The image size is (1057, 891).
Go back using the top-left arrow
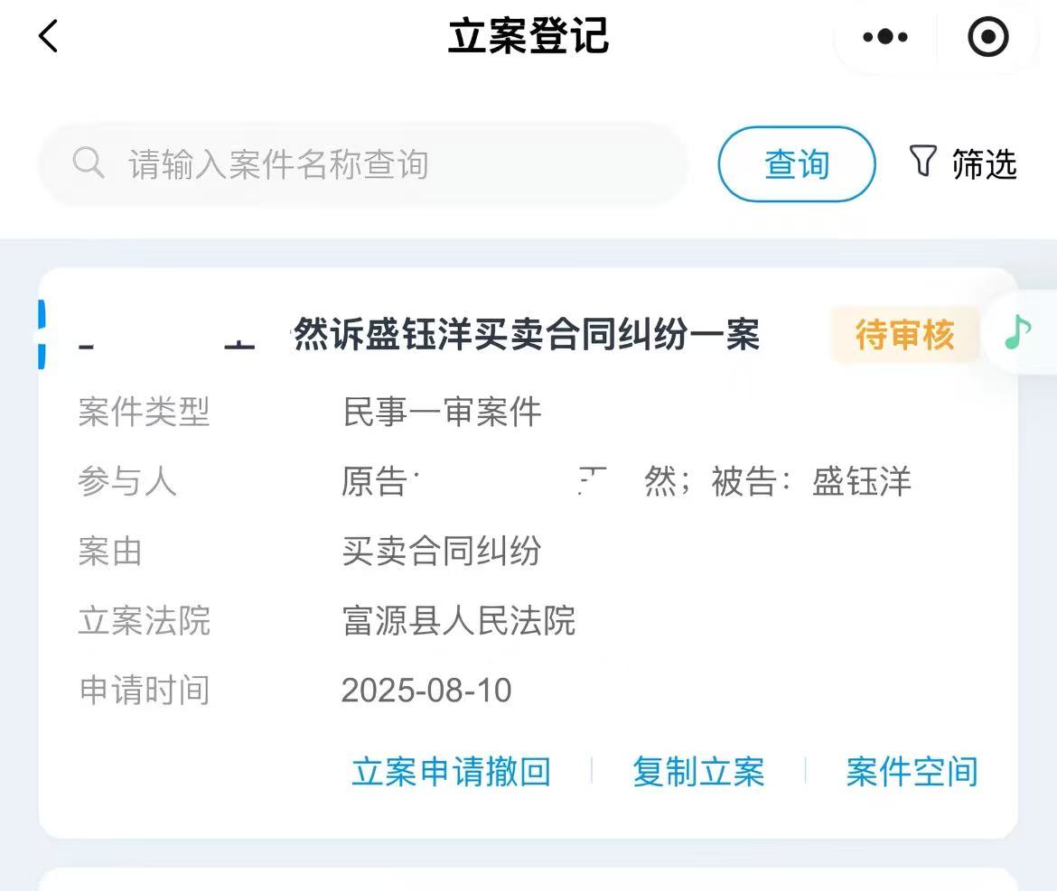49,37
